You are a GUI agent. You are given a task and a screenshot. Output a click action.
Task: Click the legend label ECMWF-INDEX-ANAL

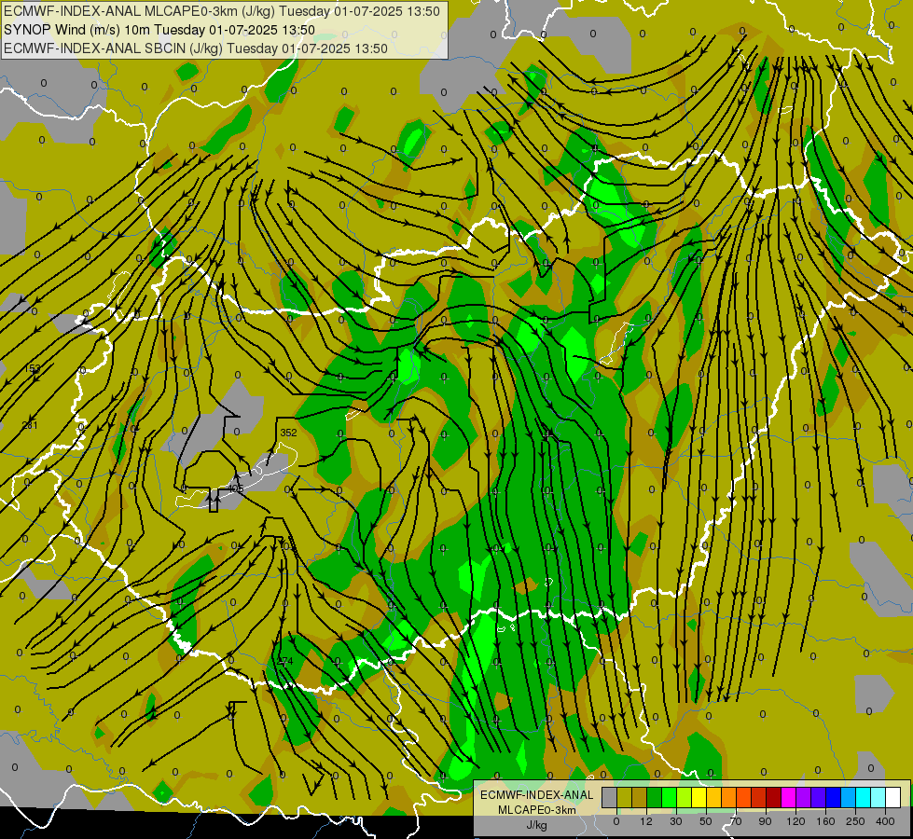[x=536, y=795]
